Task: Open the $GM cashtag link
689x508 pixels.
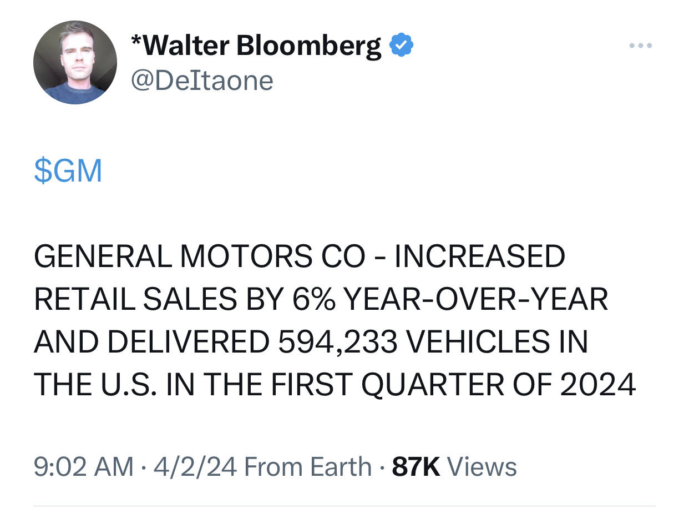Action: 68,171
